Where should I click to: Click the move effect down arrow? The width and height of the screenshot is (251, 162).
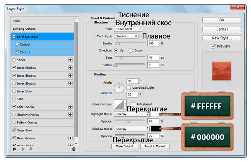pos(31,149)
